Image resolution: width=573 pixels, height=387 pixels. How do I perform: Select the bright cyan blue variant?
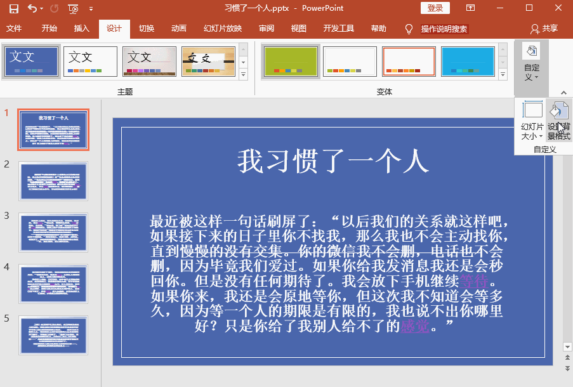(x=468, y=61)
